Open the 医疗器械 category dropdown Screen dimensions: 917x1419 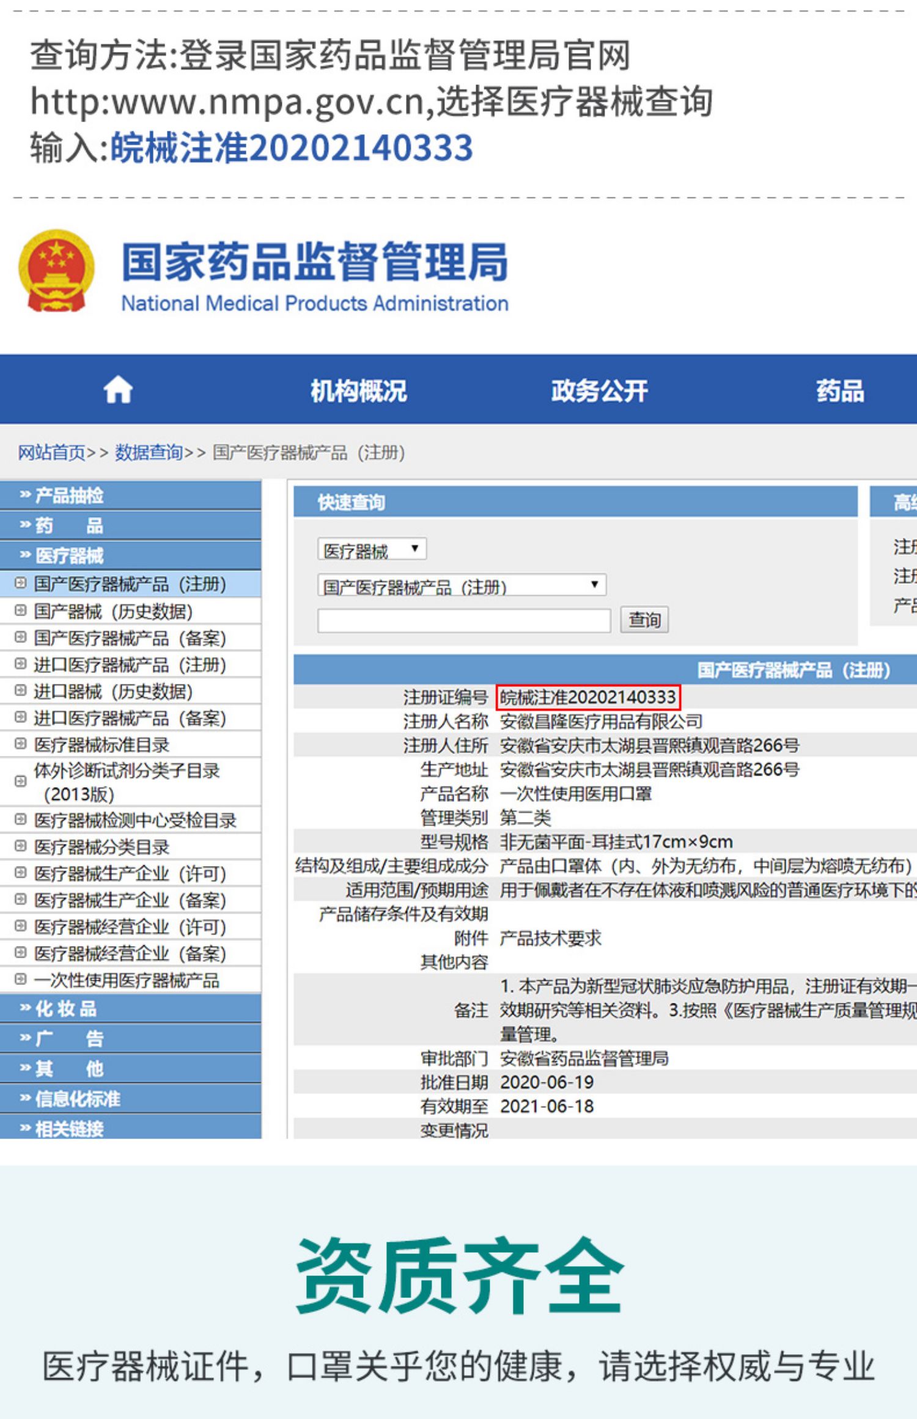tap(372, 549)
